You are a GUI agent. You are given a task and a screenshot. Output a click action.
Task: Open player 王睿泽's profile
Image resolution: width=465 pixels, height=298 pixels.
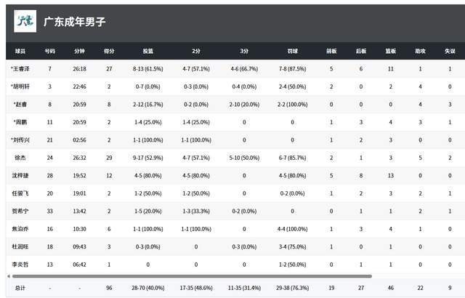20,69
